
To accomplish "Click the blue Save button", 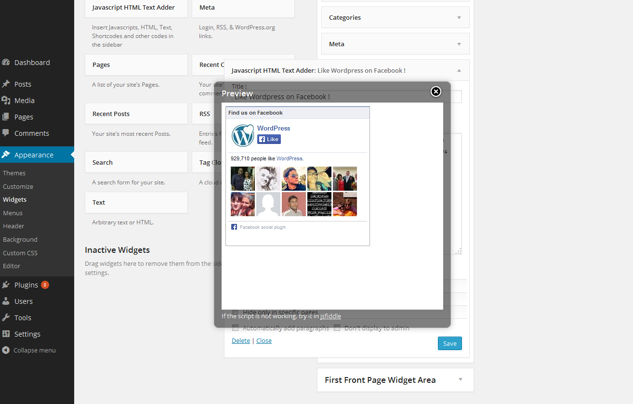I will (450, 343).
